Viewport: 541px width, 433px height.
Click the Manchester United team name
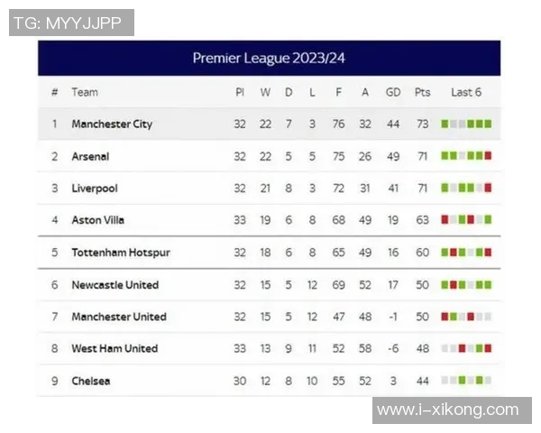click(119, 317)
